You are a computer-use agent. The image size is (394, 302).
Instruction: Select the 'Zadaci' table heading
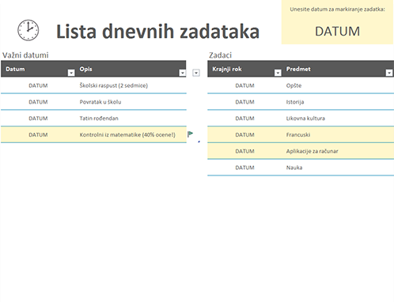tap(220, 55)
